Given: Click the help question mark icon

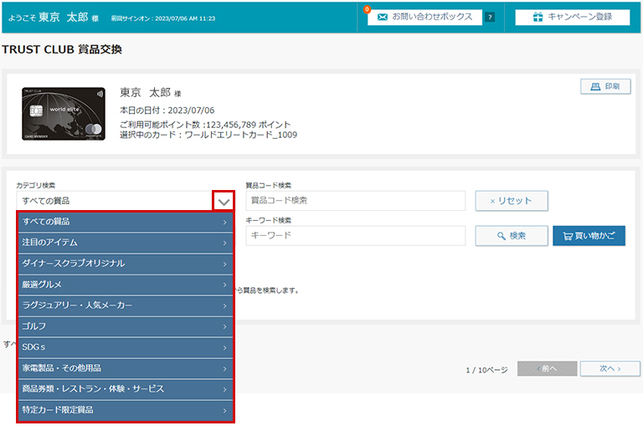Looking at the screenshot, I should (489, 18).
